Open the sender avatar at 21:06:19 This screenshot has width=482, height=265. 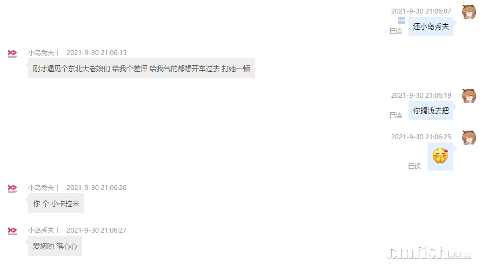click(468, 96)
